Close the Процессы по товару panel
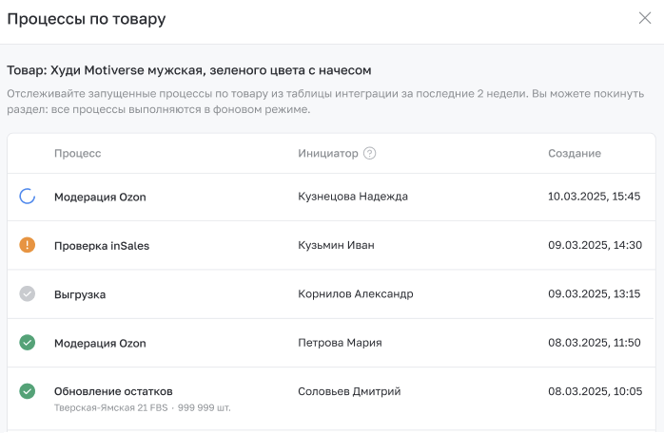664x433 pixels. pyautogui.click(x=645, y=18)
